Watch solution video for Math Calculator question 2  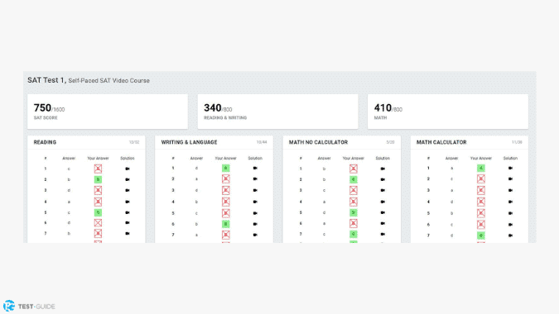tap(510, 178)
